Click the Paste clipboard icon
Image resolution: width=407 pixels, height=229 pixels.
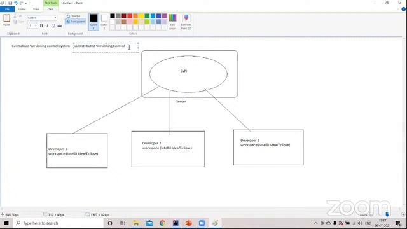click(x=6, y=20)
